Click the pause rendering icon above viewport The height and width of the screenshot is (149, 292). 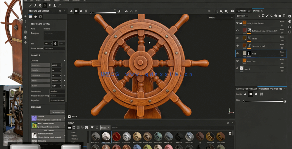(209, 11)
